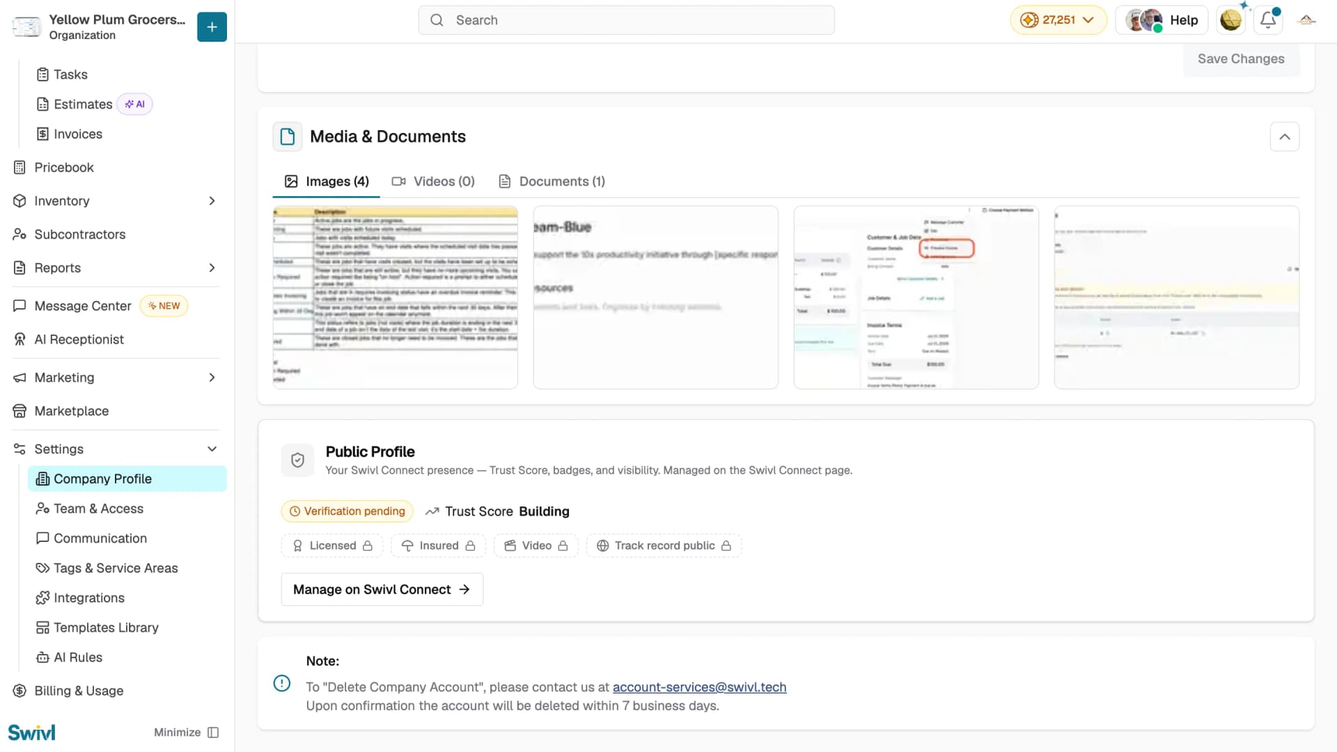Click the Marketplace storefront icon
1337x752 pixels.
coord(19,411)
